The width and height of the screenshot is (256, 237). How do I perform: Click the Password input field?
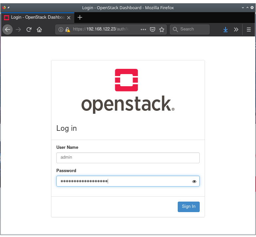[x=128, y=181]
